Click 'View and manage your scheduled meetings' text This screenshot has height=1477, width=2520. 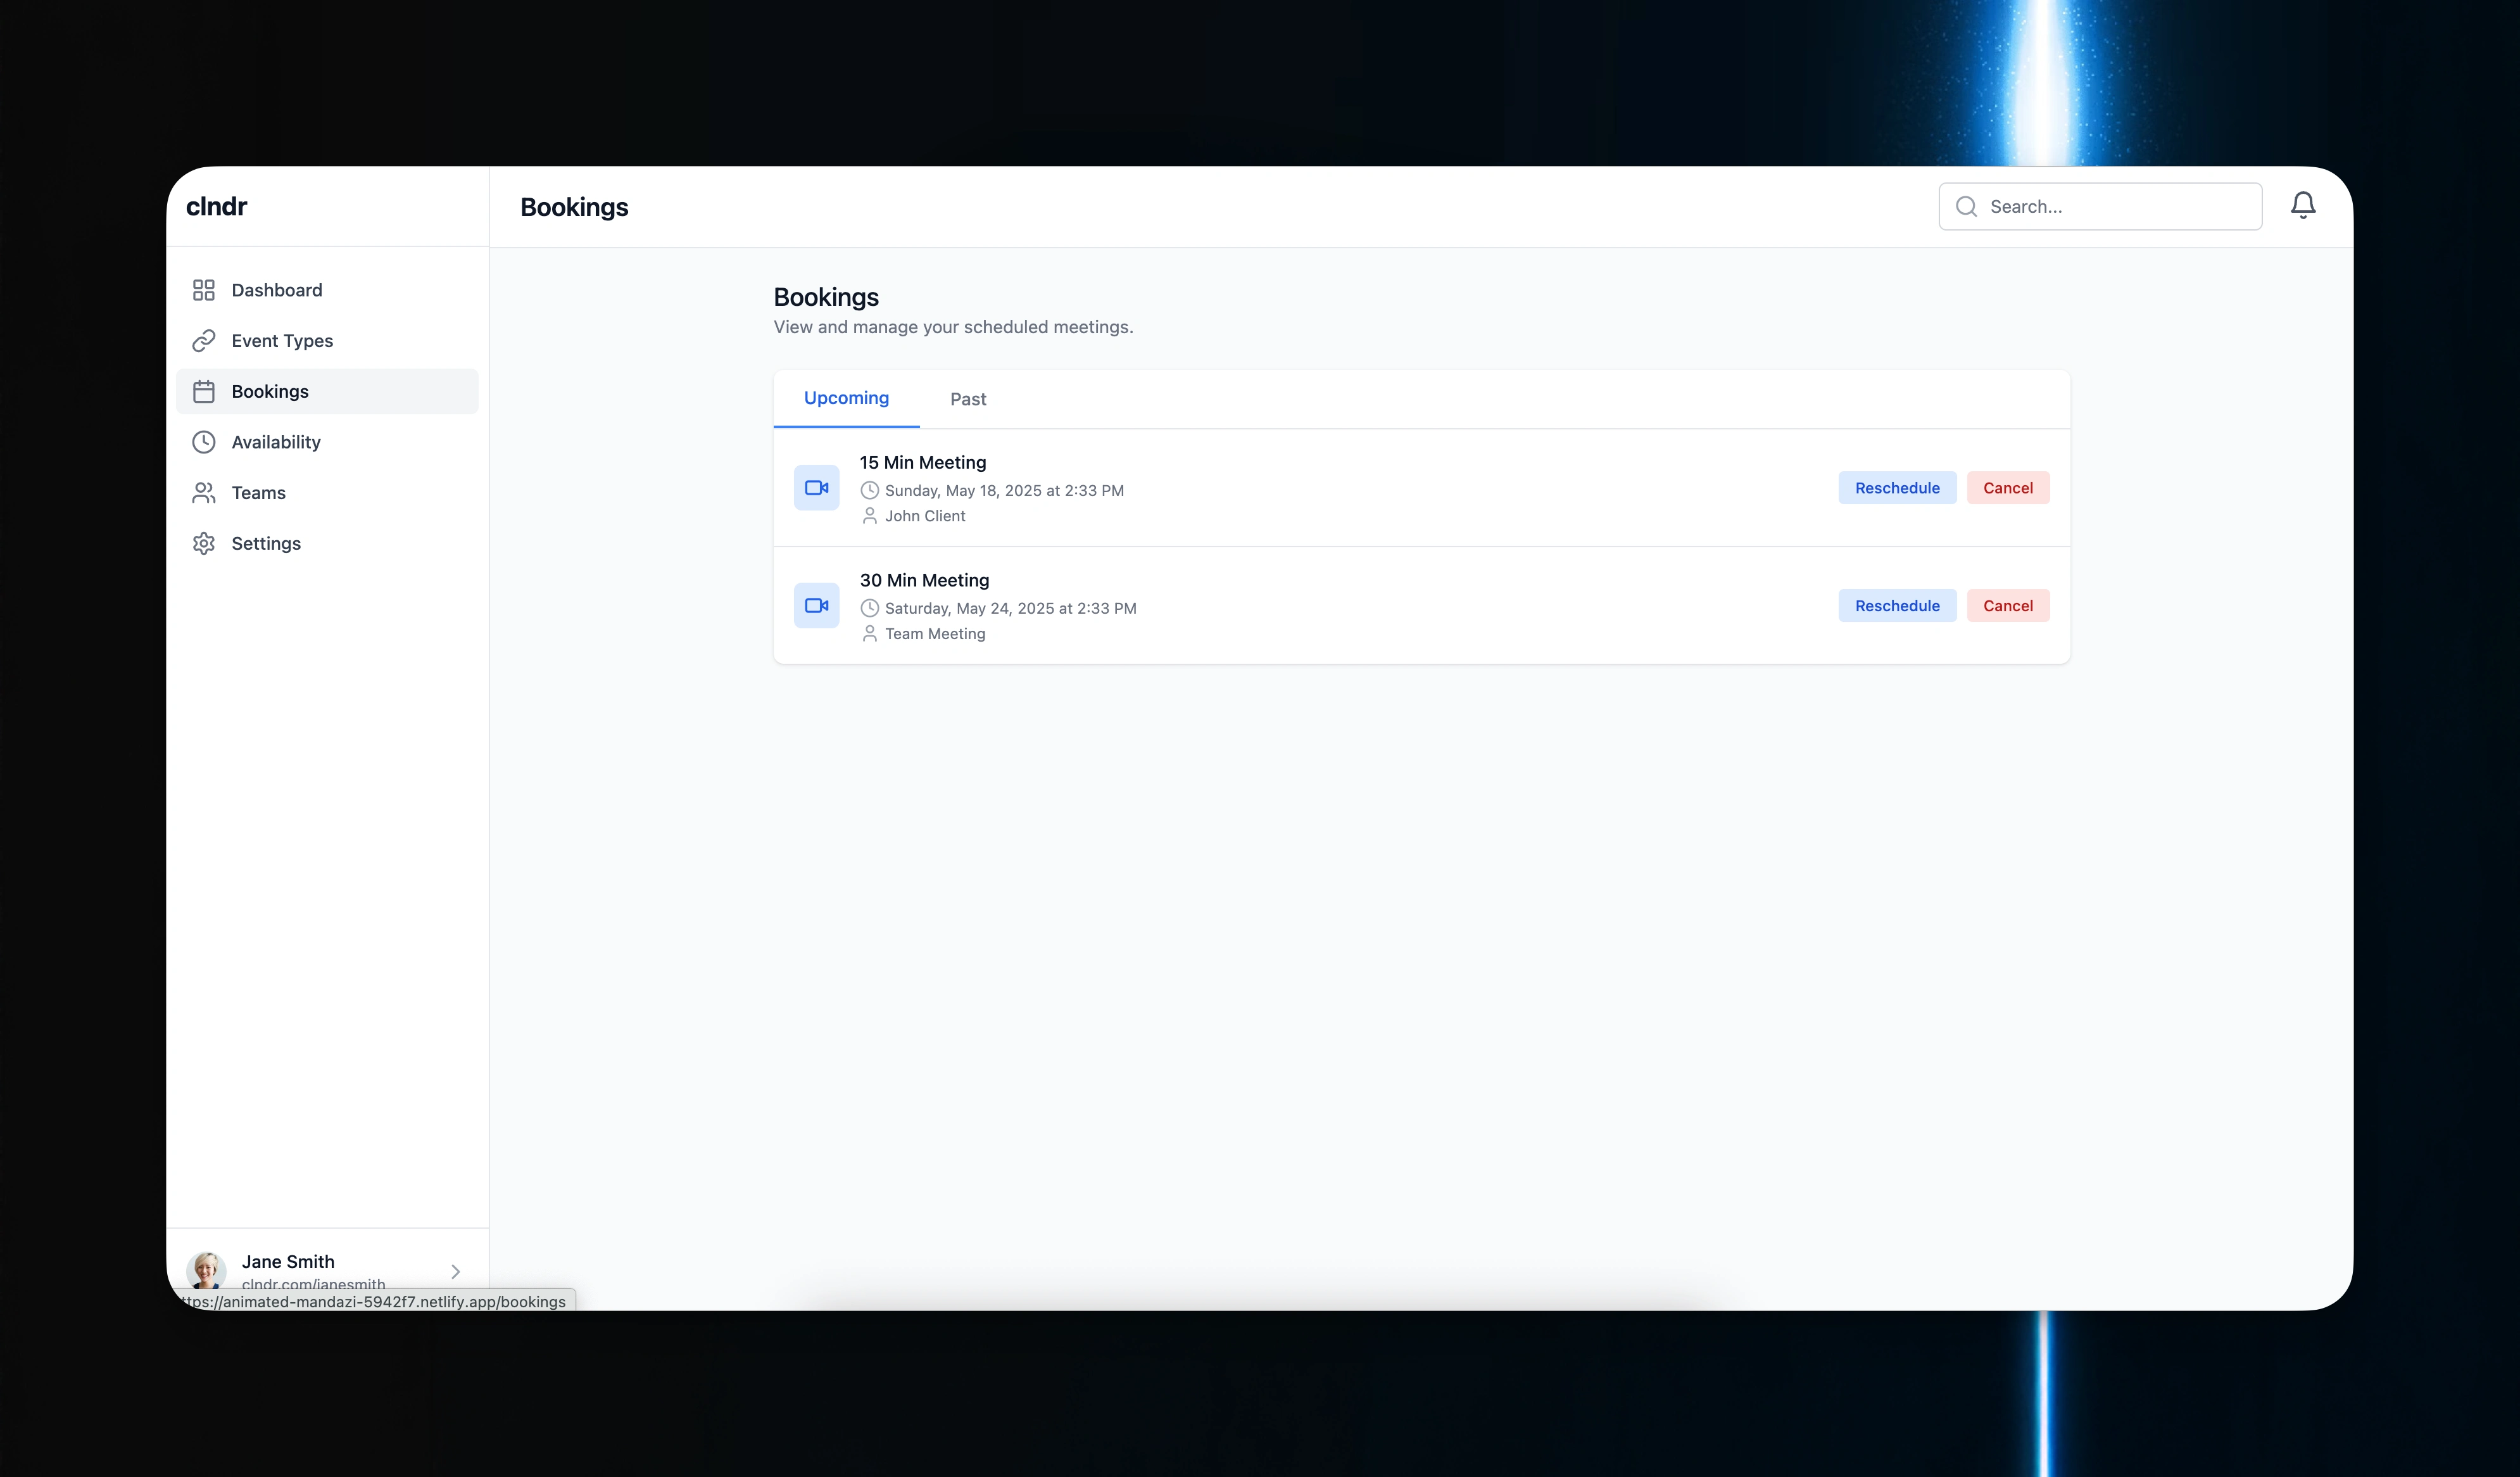coord(953,327)
